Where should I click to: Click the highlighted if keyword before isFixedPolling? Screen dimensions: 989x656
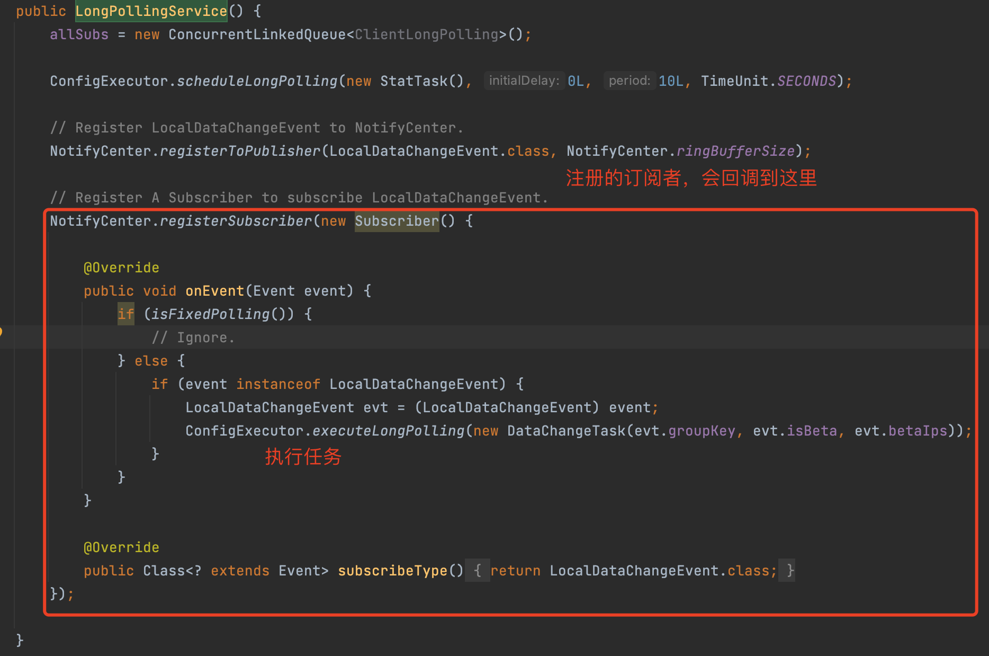coord(125,314)
